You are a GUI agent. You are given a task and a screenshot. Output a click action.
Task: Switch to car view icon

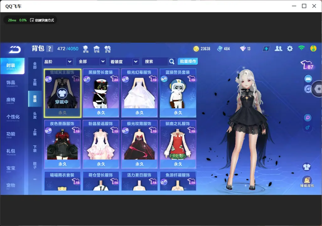[308, 79]
